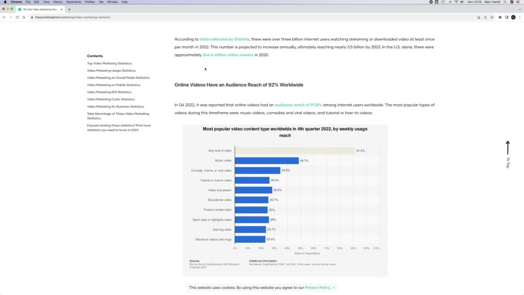Open the Apple menu
This screenshot has height=295, width=524.
pyautogui.click(x=5, y=2)
